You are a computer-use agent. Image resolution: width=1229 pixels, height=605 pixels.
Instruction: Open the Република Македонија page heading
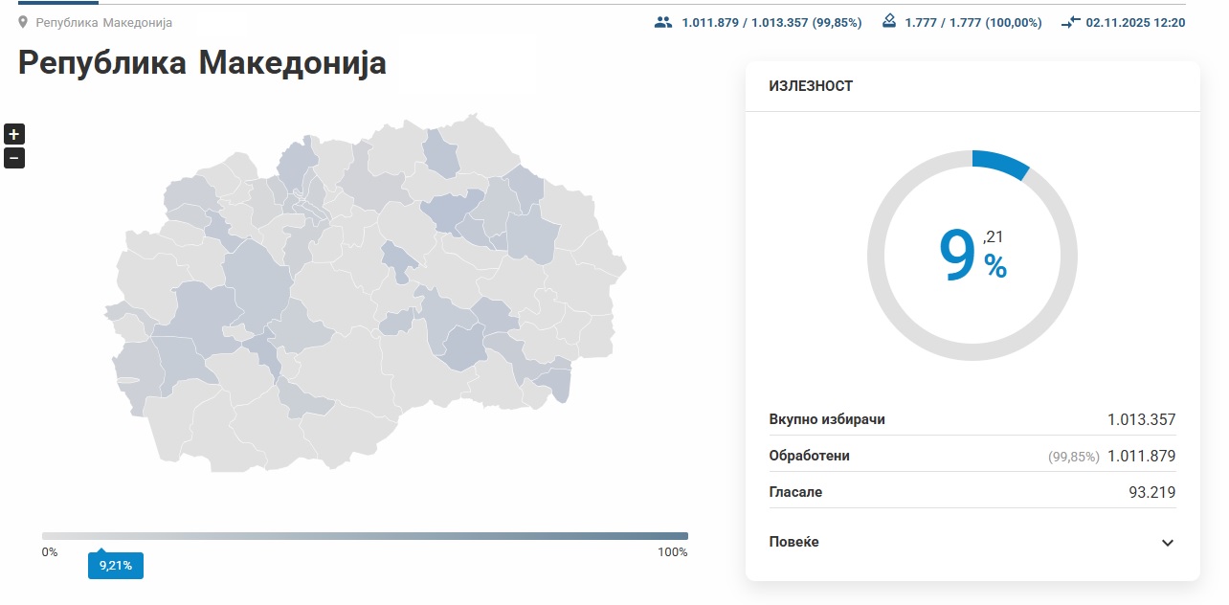201,64
